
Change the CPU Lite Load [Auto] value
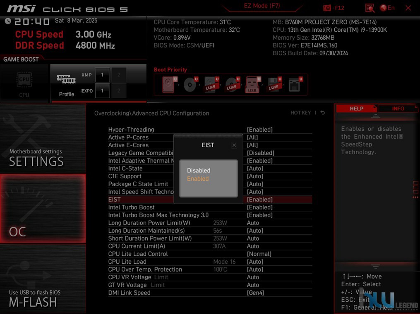tap(255, 262)
